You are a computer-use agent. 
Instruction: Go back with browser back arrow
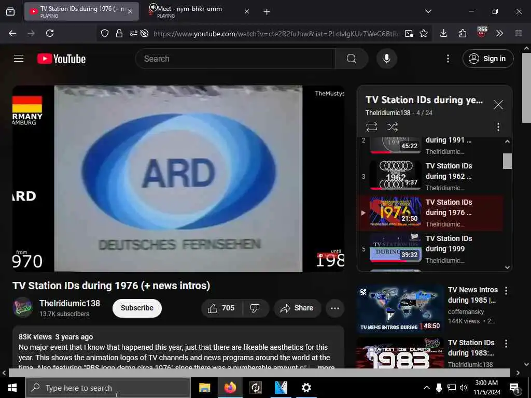click(12, 33)
